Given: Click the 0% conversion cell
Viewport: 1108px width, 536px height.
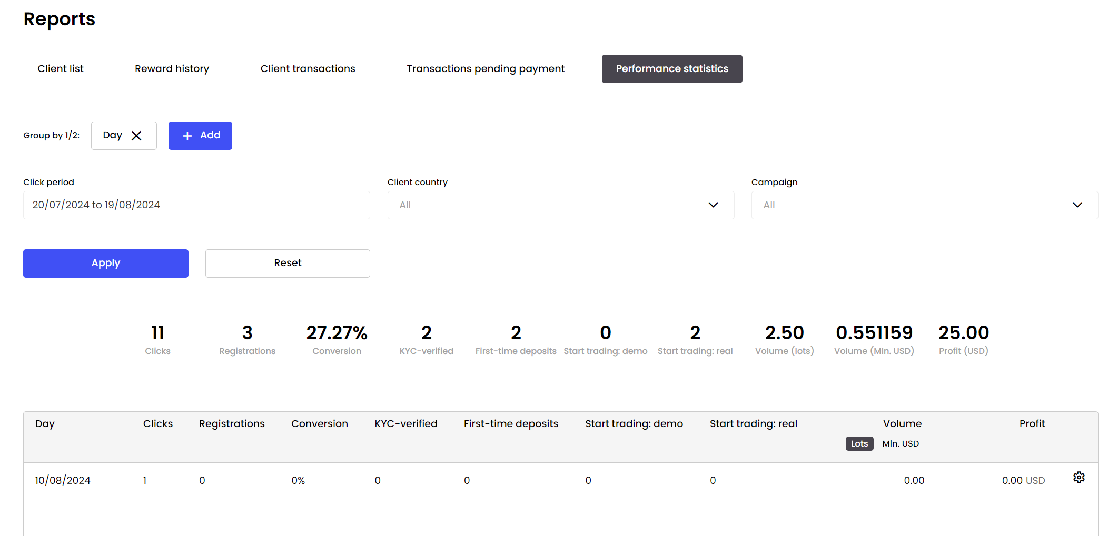Looking at the screenshot, I should click(298, 481).
